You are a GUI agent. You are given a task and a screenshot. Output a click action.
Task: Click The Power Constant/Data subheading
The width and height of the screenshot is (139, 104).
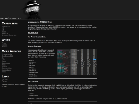point(37,37)
